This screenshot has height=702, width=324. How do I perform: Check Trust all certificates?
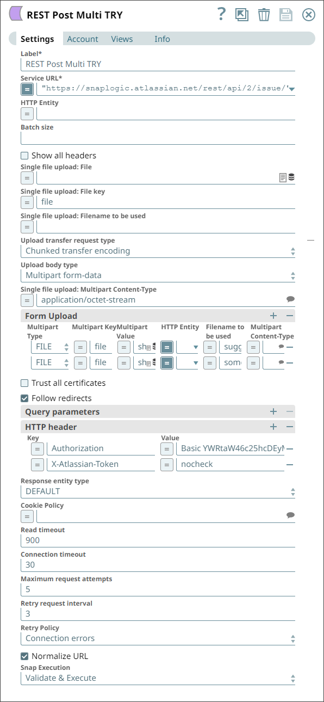coord(24,383)
